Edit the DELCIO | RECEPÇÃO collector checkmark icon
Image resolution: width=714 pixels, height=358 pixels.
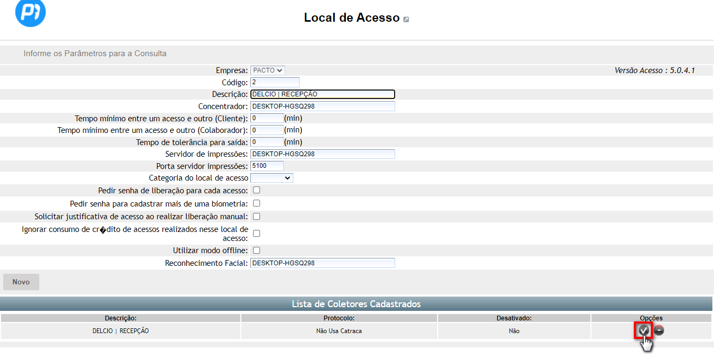(x=643, y=330)
